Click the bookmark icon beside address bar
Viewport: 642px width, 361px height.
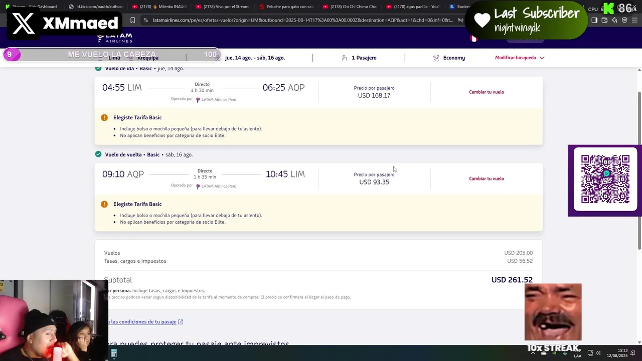[x=132, y=20]
